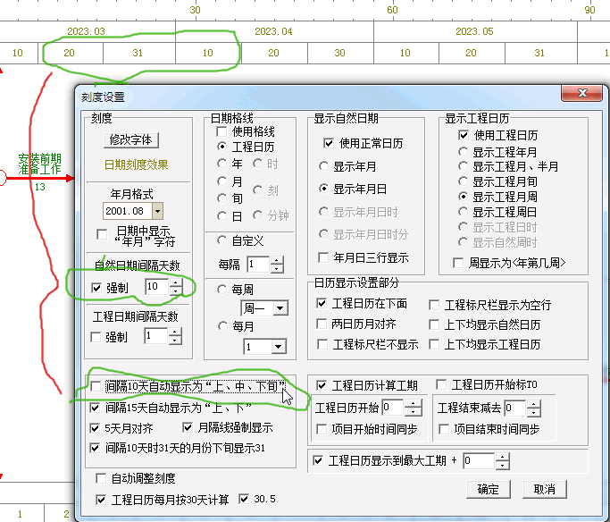
Task: Enable 上下均显示工程日历 checkbox
Action: click(434, 344)
